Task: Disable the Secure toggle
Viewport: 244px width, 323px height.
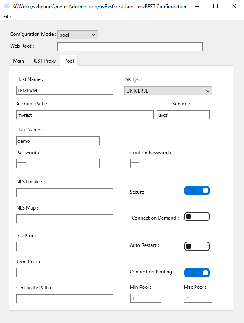Action: [197, 191]
